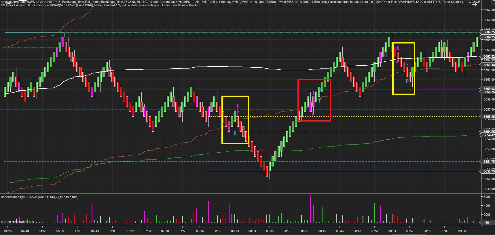Image resolution: width=495 pixels, height=235 pixels.
Task: Click the 3649.00 price axis label
Action: [x=489, y=189]
